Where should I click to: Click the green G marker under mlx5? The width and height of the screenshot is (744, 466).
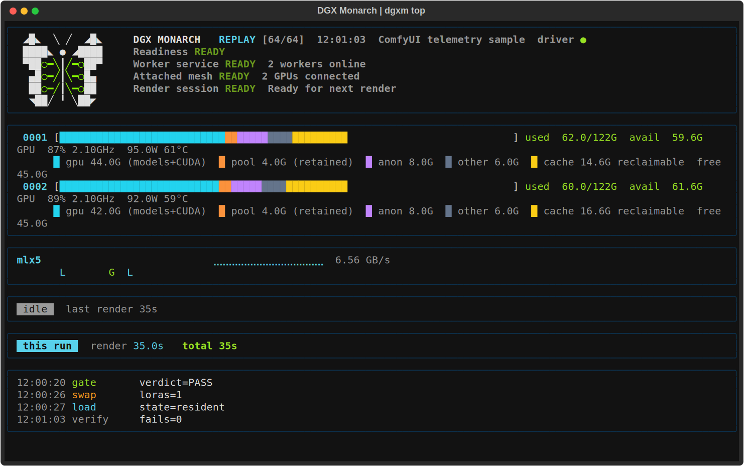pyautogui.click(x=112, y=273)
